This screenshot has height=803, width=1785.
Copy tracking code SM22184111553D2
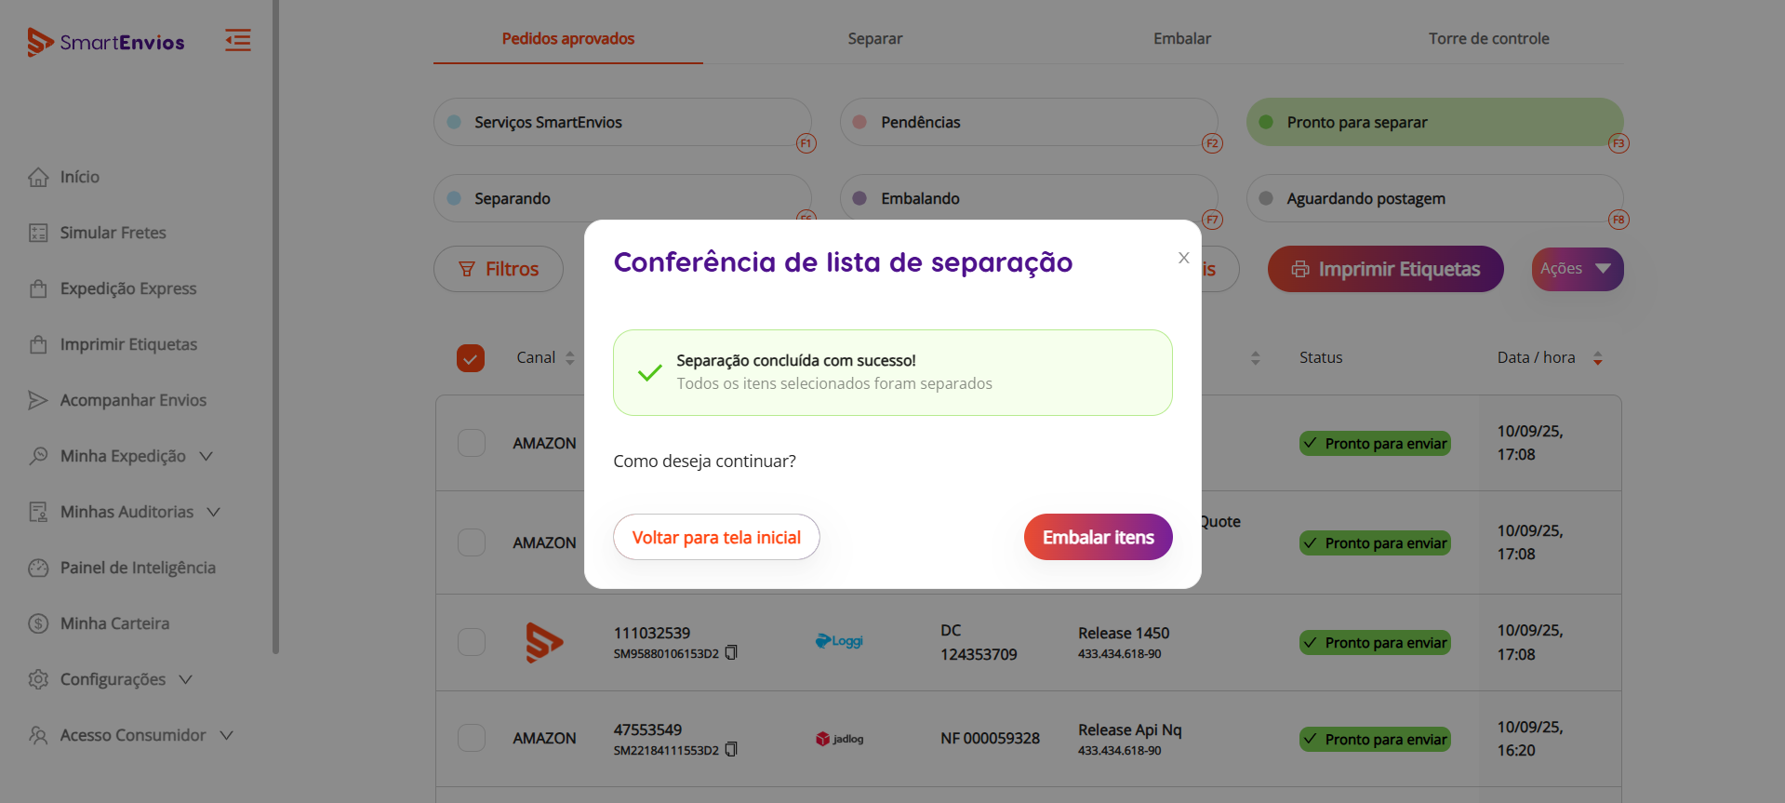point(731,750)
